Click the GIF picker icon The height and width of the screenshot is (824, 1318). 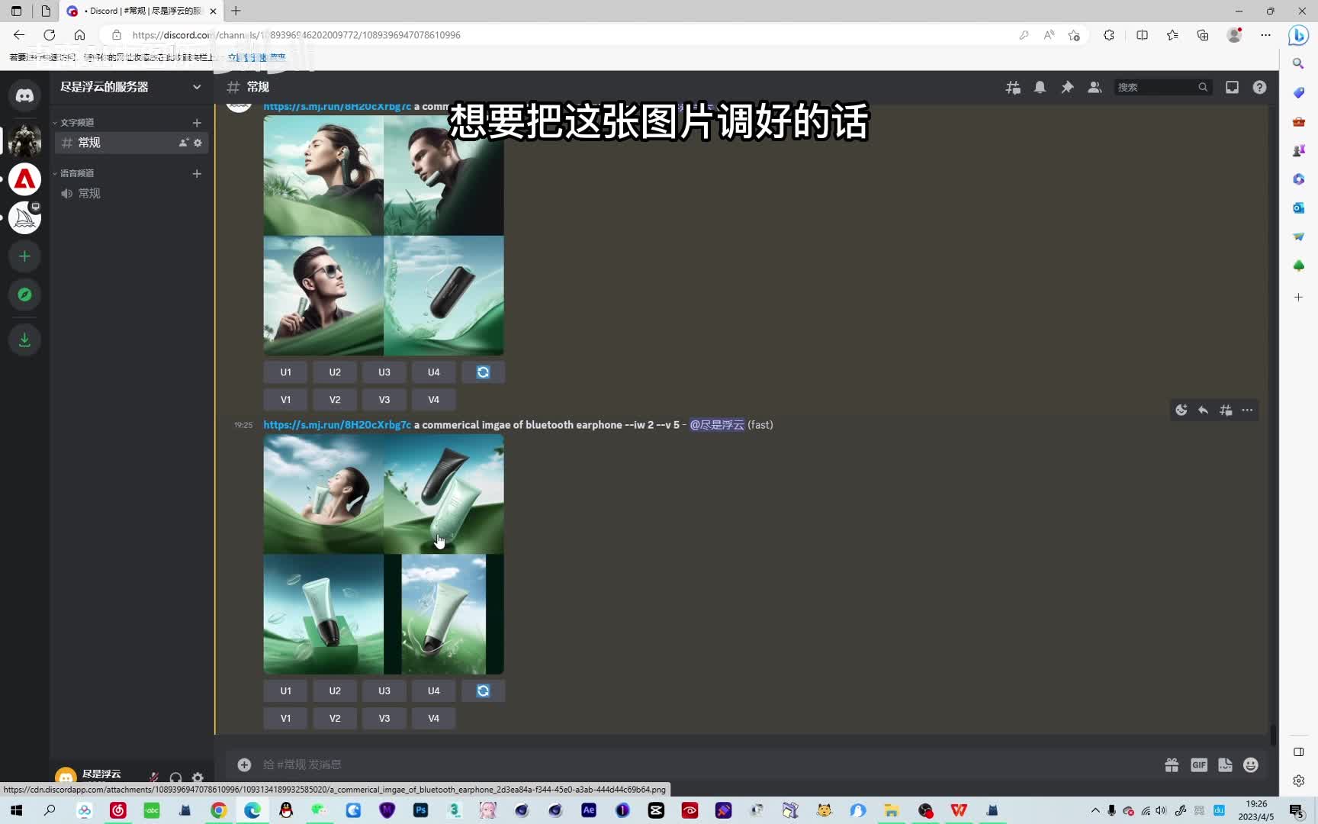[x=1199, y=764]
